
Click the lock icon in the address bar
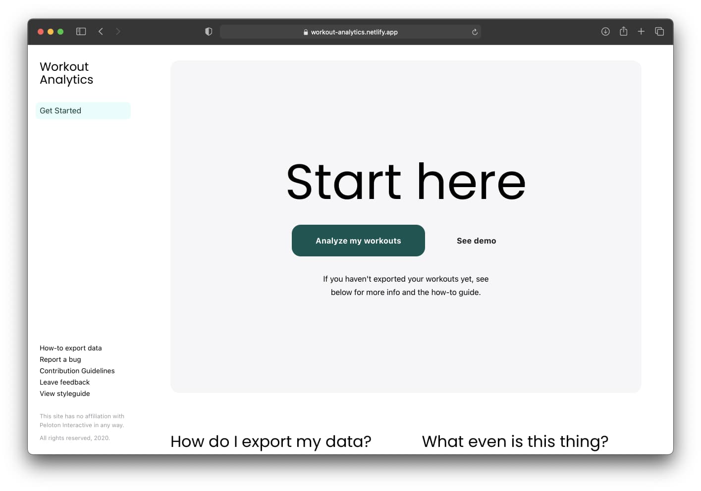point(306,32)
